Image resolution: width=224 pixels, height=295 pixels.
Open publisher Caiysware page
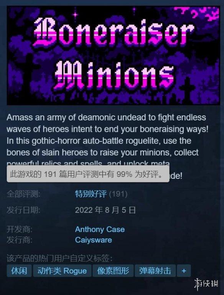[94, 240]
